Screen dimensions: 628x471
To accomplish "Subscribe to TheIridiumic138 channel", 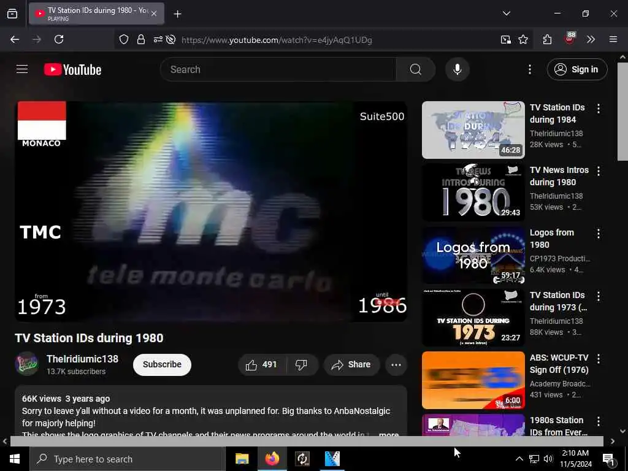I will [x=162, y=364].
